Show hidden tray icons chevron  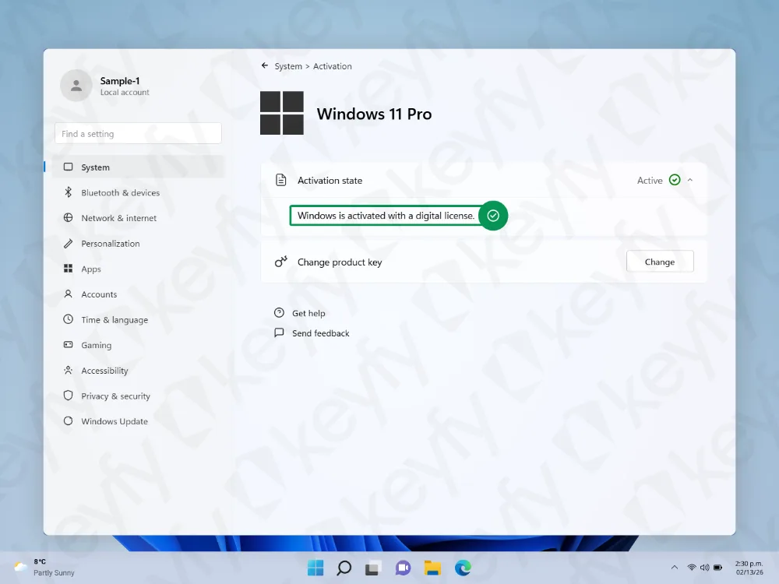pos(674,567)
